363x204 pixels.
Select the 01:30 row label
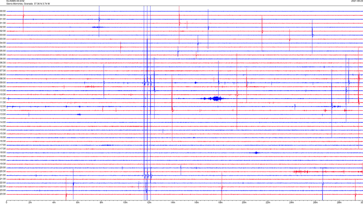[x=3, y=23]
